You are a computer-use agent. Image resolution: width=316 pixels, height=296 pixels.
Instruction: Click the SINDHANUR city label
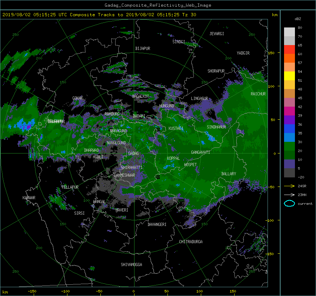216,127
